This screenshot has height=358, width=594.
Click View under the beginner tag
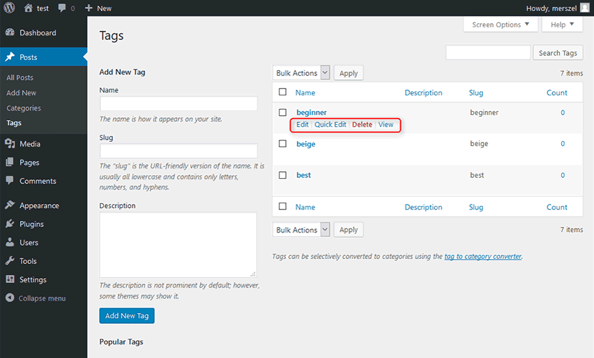[386, 125]
